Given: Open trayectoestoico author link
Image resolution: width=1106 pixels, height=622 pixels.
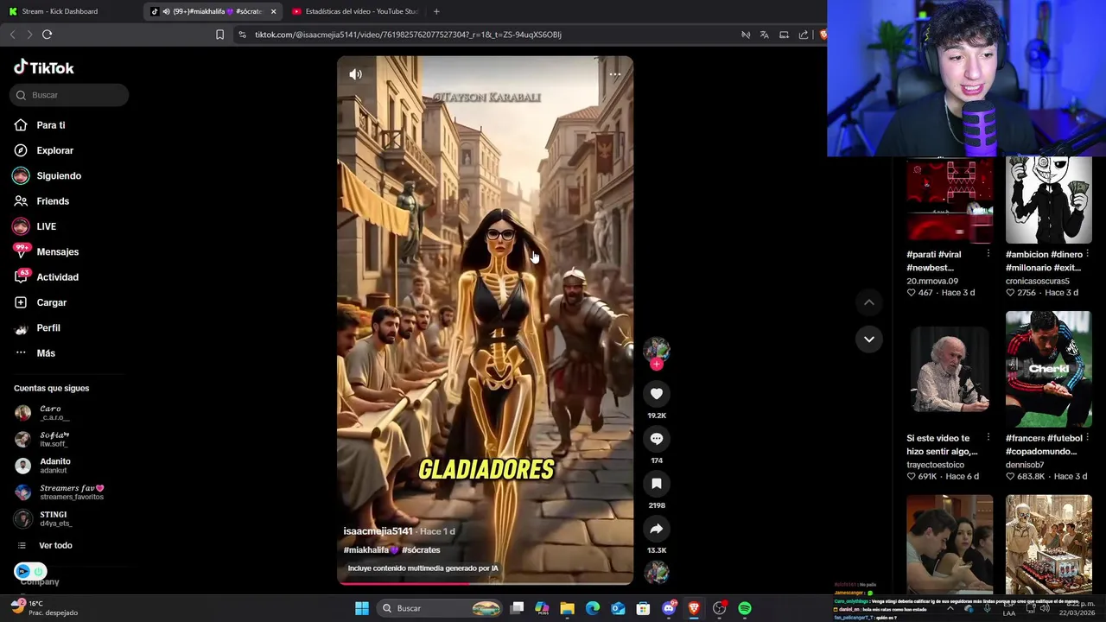Looking at the screenshot, I should coord(935,465).
